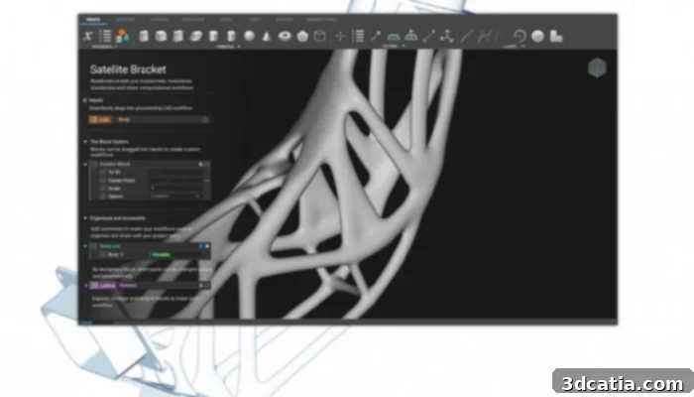Viewport: 694px width, 397px height.
Task: Click the blue plane icon
Action: 394,37
